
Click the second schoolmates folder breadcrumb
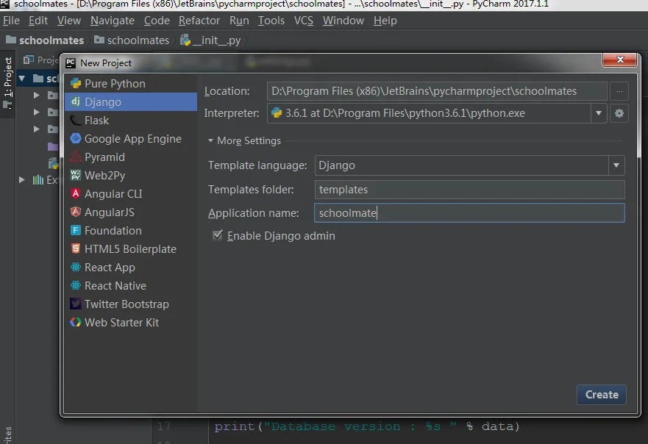tap(132, 40)
